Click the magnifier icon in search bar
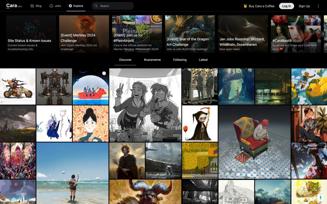The height and width of the screenshot is (204, 327). tap(96, 6)
